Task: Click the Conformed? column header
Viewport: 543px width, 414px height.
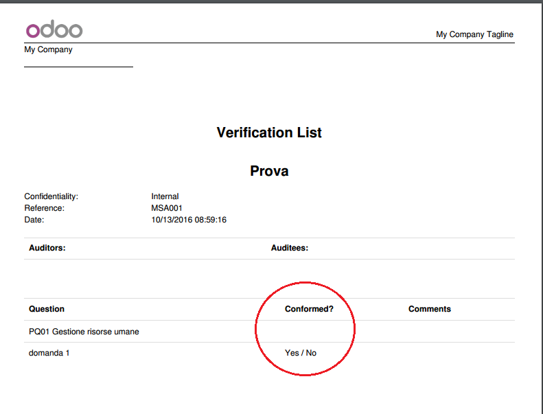Action: (x=309, y=309)
